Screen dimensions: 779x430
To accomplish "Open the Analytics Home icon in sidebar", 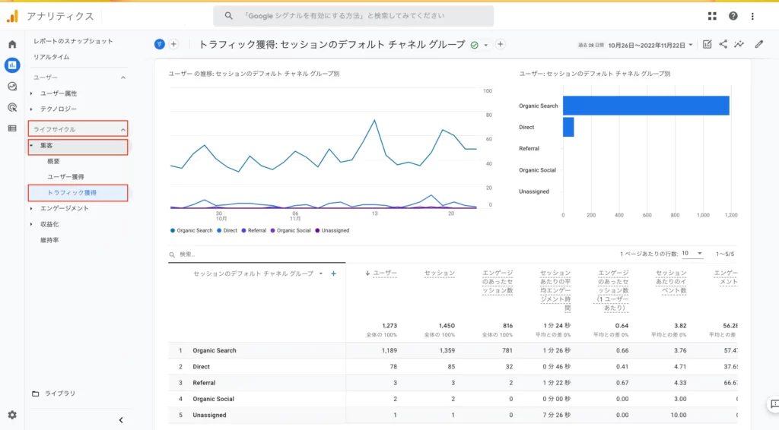I will pyautogui.click(x=12, y=45).
